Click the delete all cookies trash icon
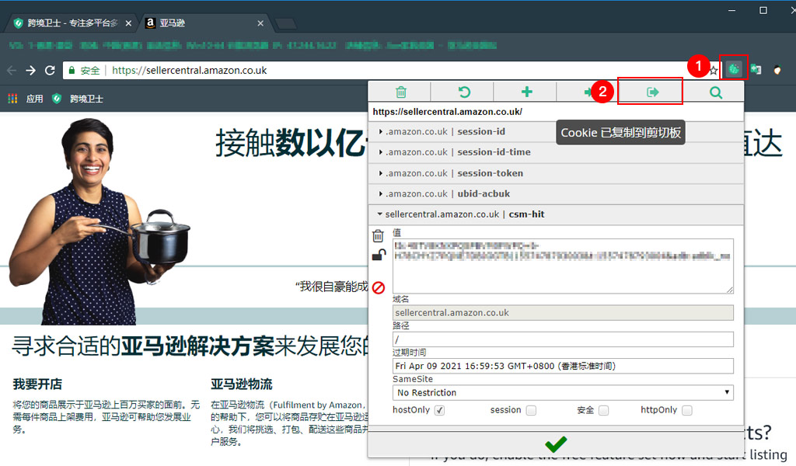The width and height of the screenshot is (796, 466). click(401, 92)
